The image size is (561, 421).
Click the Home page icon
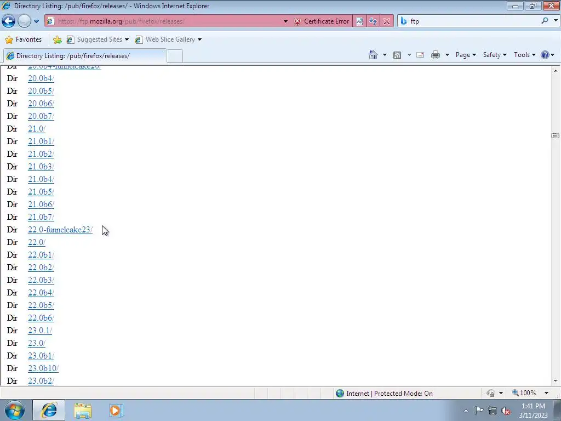click(373, 55)
